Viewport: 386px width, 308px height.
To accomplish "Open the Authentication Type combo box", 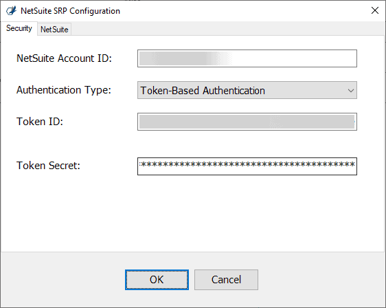I will [247, 90].
